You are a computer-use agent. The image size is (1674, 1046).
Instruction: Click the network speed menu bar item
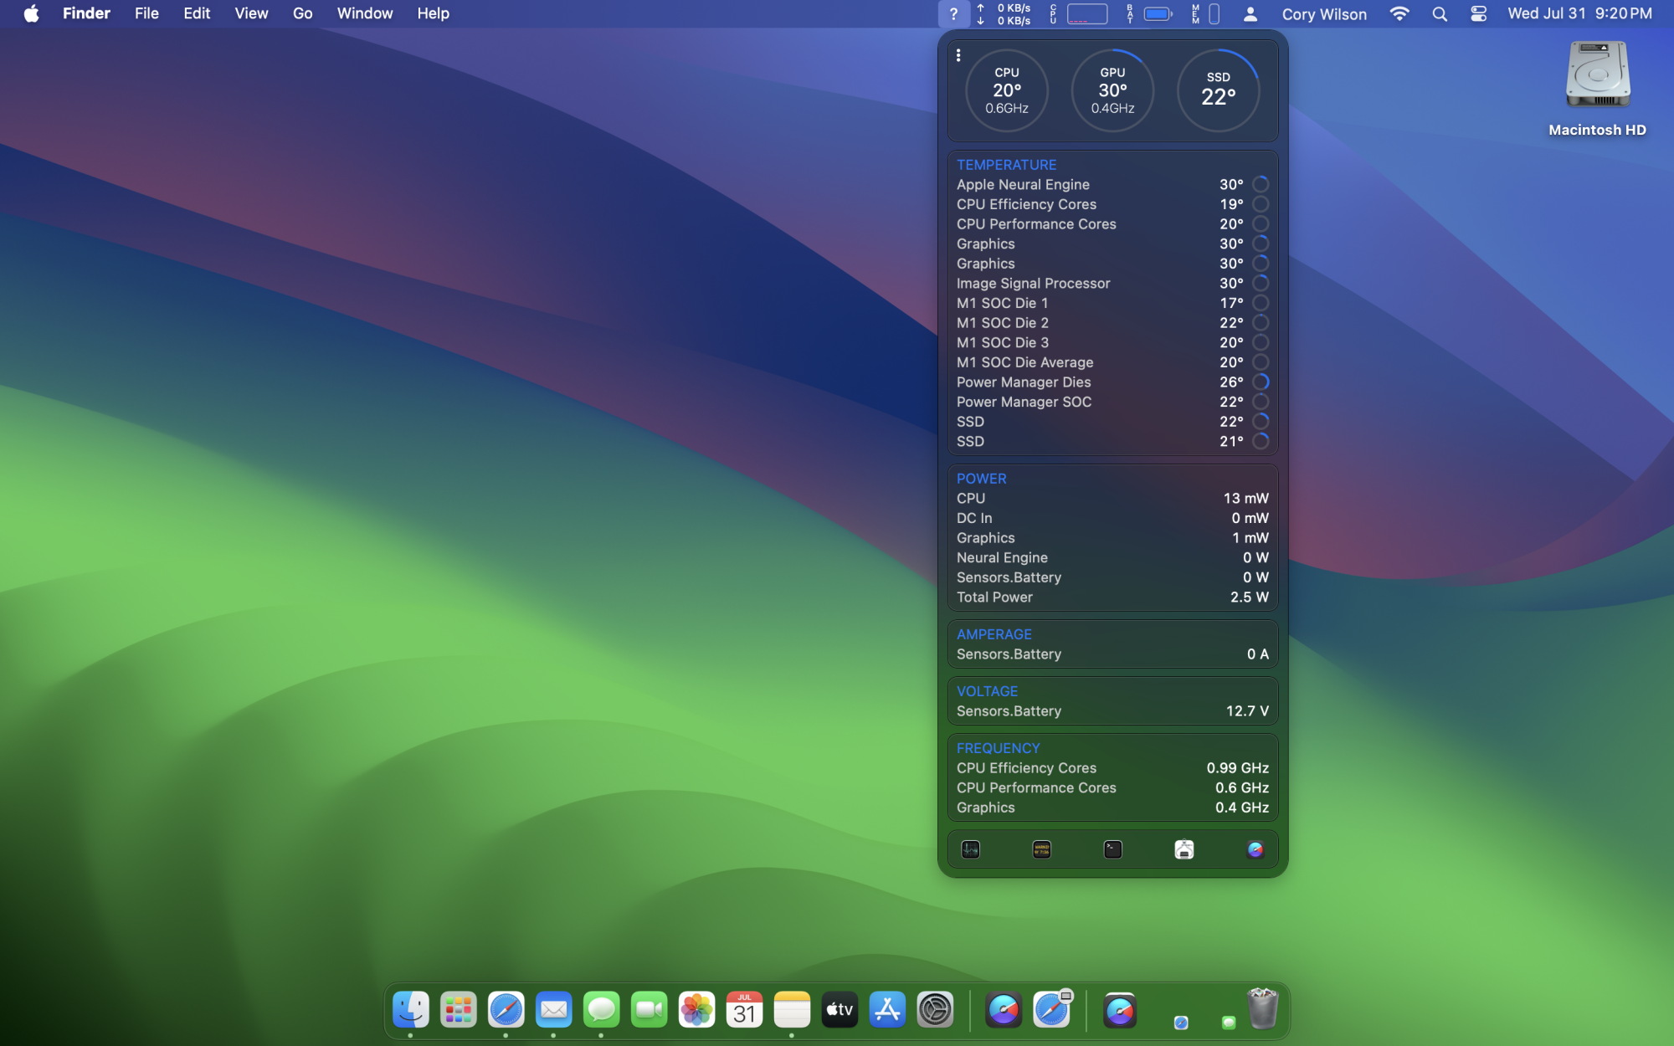tap(1004, 14)
